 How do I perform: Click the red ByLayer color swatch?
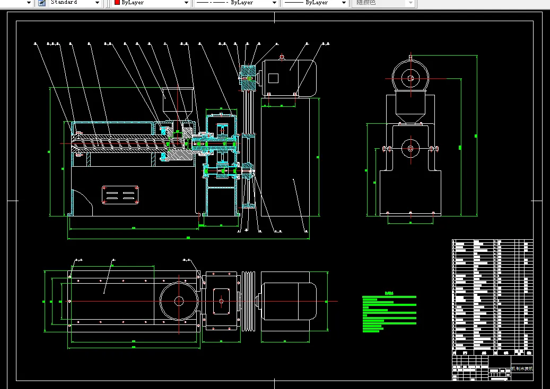(x=117, y=3)
